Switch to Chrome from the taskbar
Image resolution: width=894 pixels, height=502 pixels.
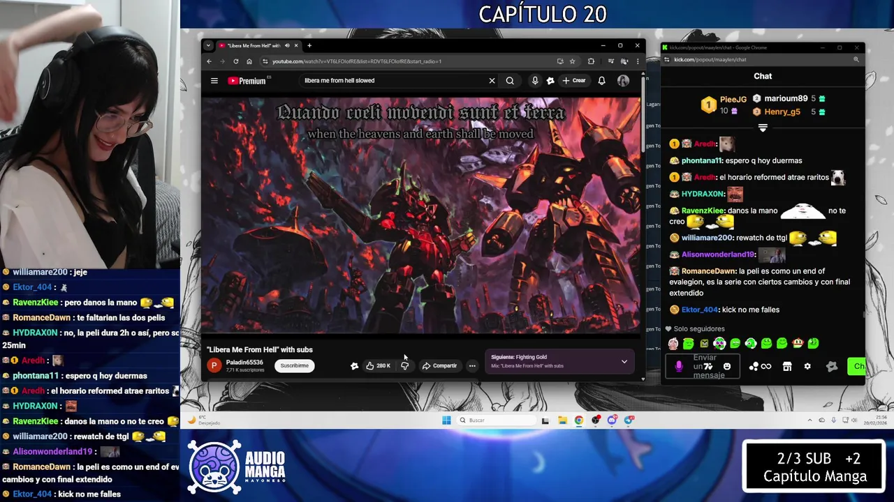[579, 420]
